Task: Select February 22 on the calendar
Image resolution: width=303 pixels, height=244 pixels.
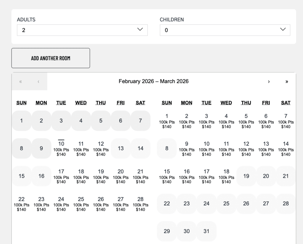Action: tap(21, 204)
